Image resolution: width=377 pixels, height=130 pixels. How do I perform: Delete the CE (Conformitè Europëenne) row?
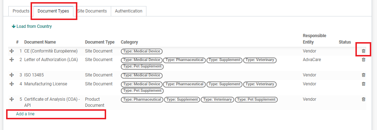[364, 51]
